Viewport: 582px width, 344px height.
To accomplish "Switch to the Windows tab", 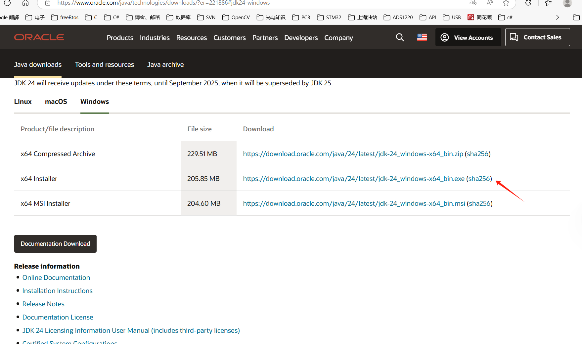I will (x=95, y=102).
